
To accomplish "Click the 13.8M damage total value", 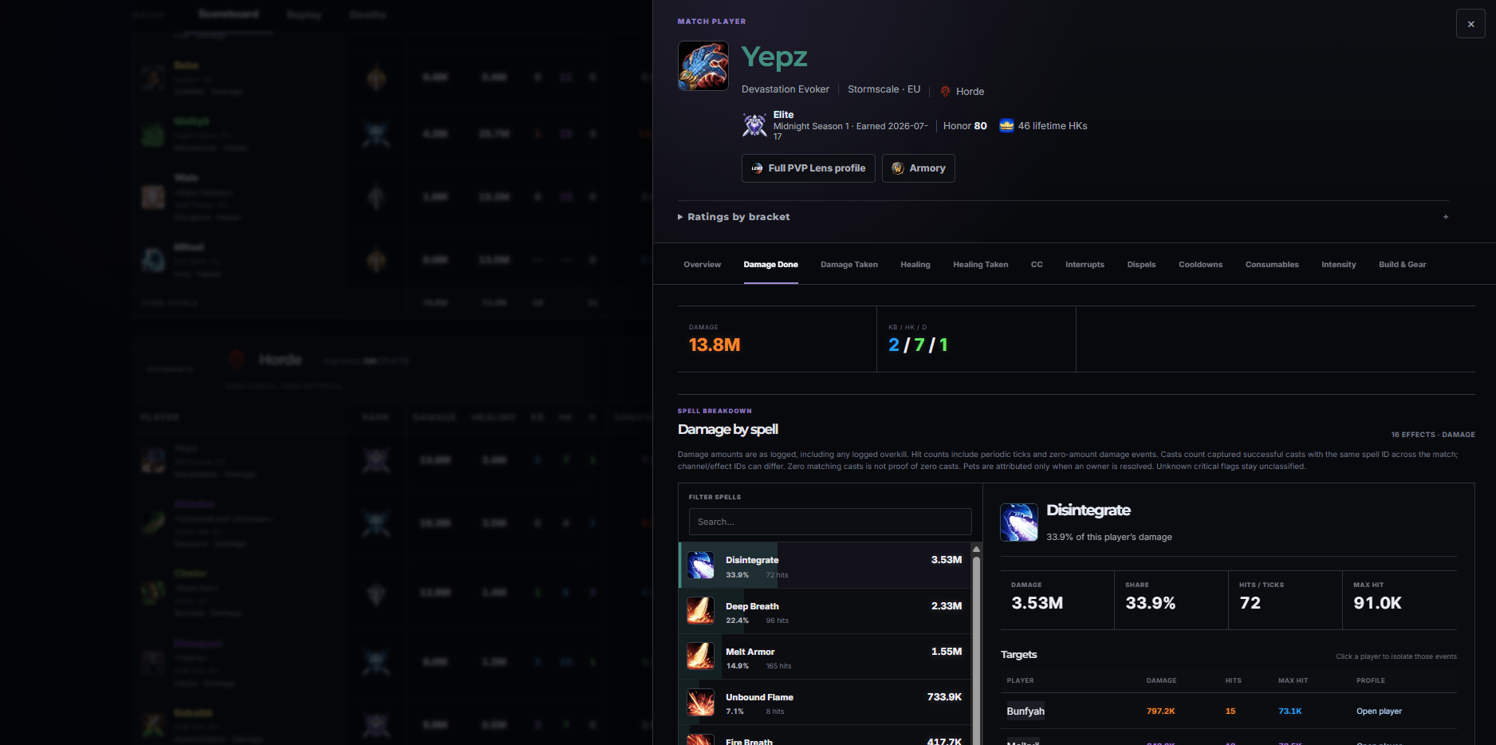I will tap(715, 345).
